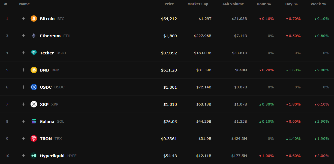334x164 pixels.
Task: Click the BNB yellow coin icon
Action: [x=34, y=70]
